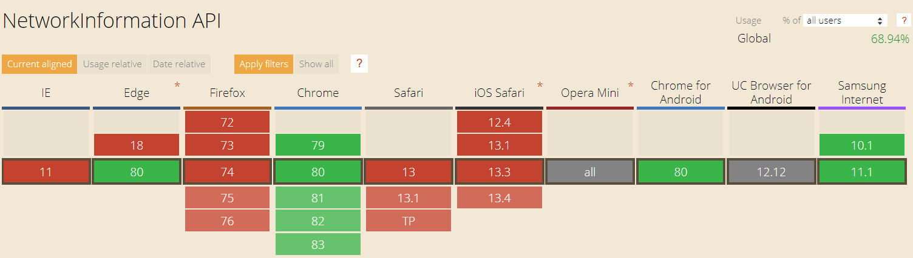Image resolution: width=913 pixels, height=258 pixels.
Task: Click the question mark beside Show all
Action: [x=359, y=64]
